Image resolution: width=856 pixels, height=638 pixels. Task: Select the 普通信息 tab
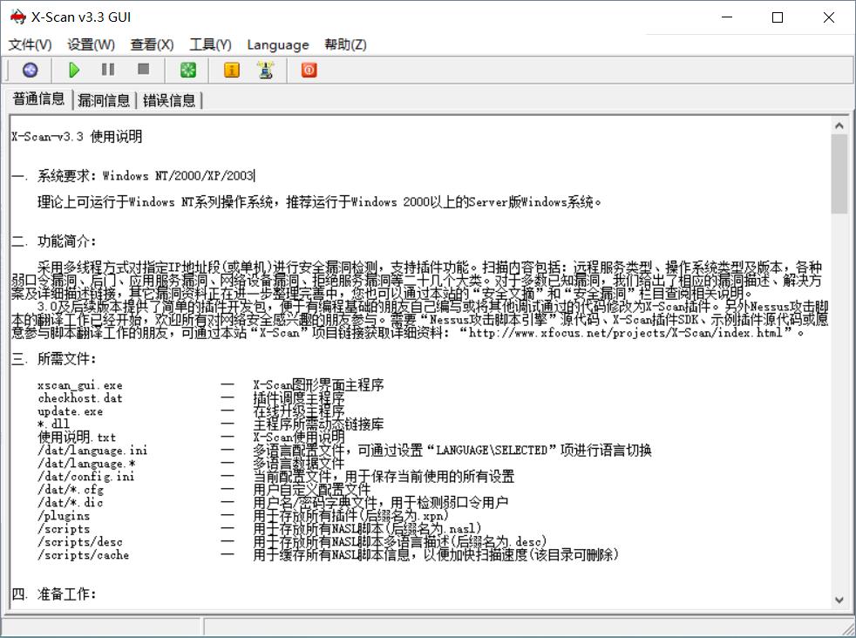[x=37, y=99]
